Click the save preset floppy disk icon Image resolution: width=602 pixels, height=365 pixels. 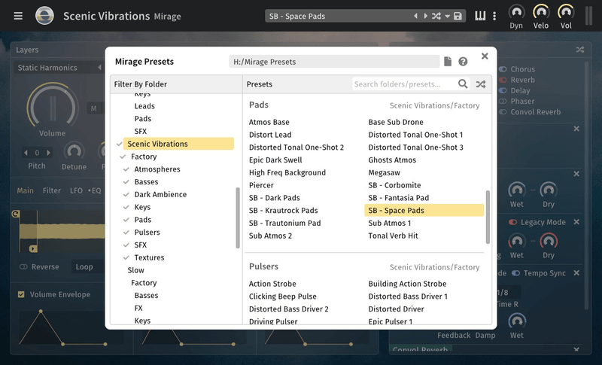click(x=458, y=16)
